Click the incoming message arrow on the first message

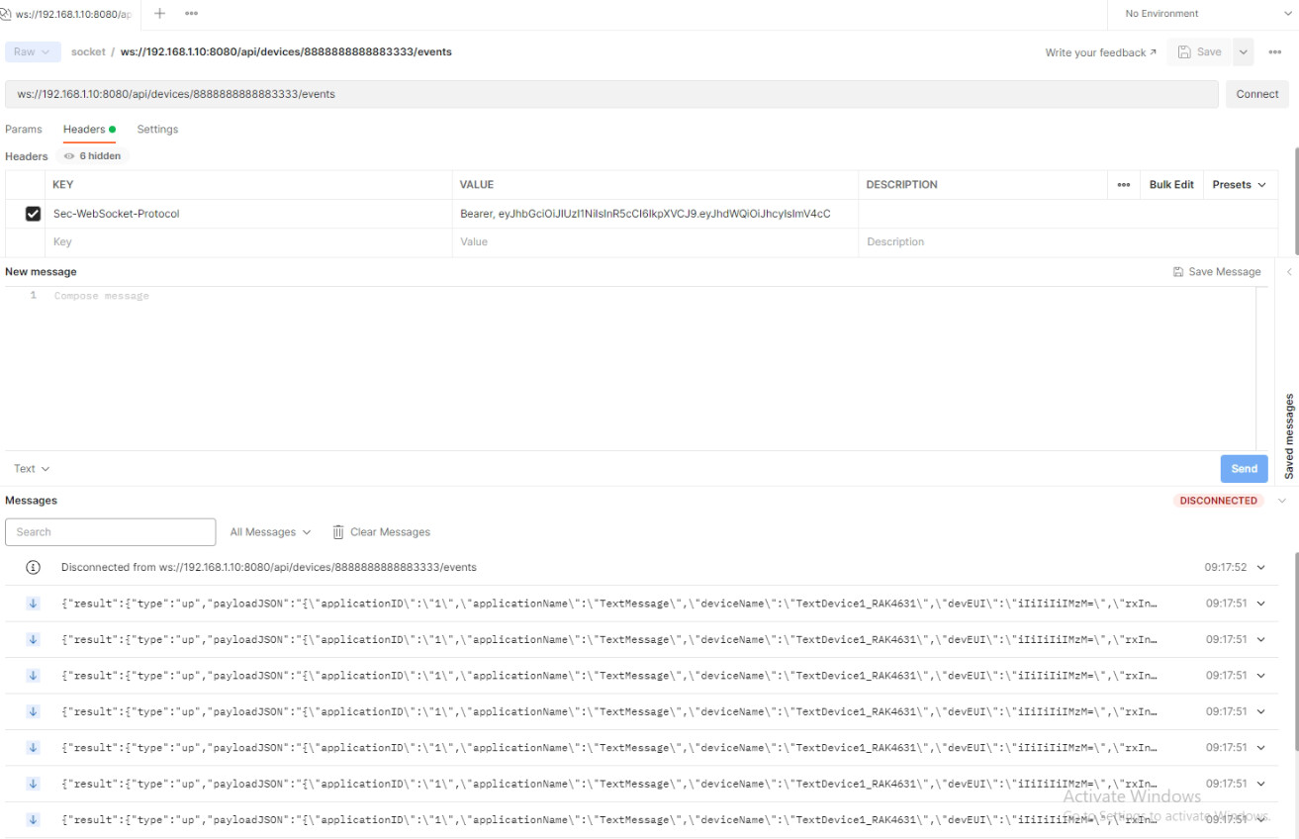point(31,603)
